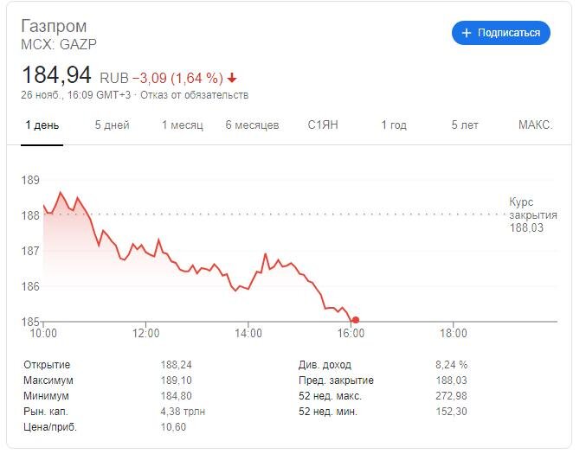Click the MCX: GAZP ticker label

coord(59,44)
